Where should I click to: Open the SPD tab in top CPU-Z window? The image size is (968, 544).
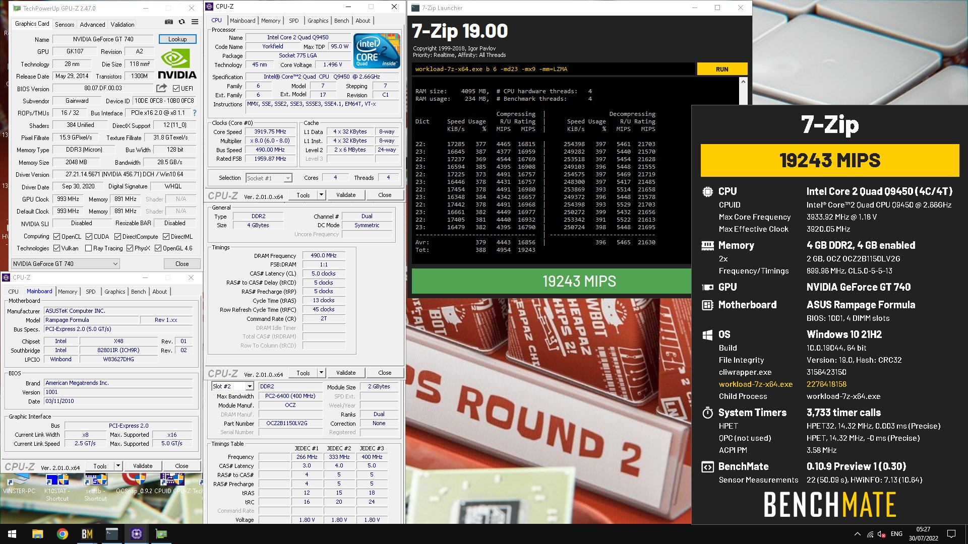(293, 21)
